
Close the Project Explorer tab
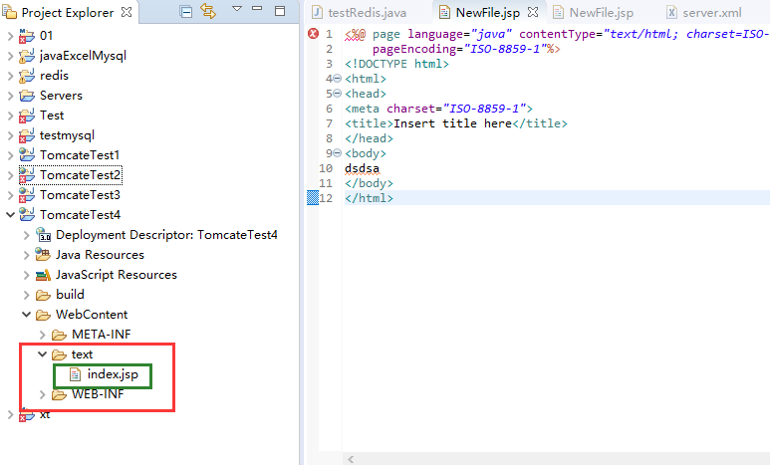point(127,12)
